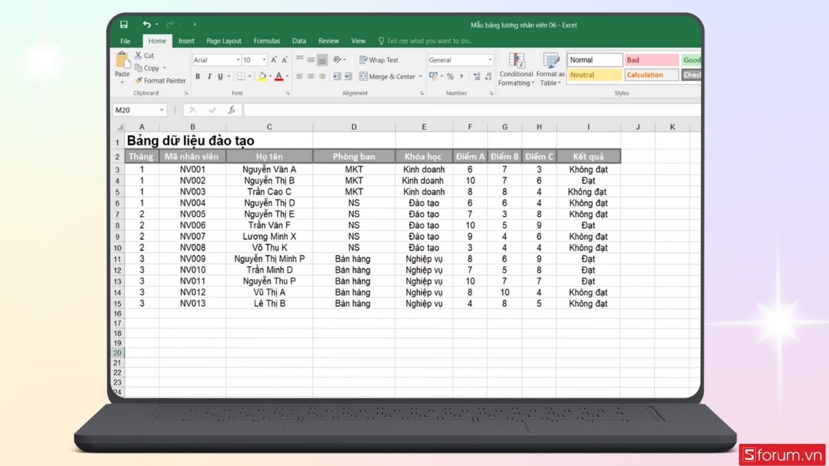Apply the Neutral cell style swatch
The image size is (829, 466).
tap(595, 75)
